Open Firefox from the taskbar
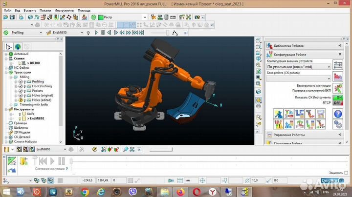 coord(180,192)
